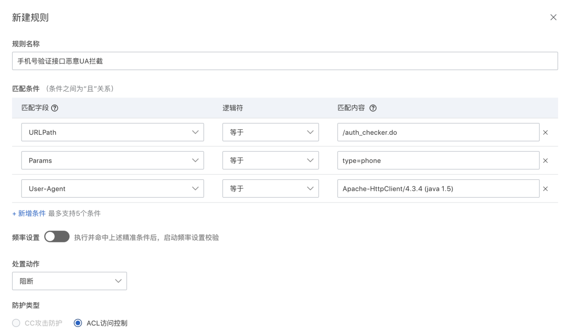Screen dimensions: 569x335
Task: Click help icon next to 匹配内容
Action: coord(372,108)
